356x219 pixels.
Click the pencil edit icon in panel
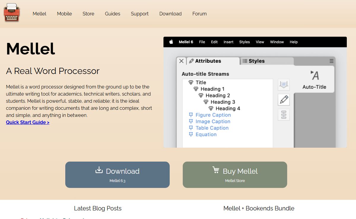click(284, 100)
